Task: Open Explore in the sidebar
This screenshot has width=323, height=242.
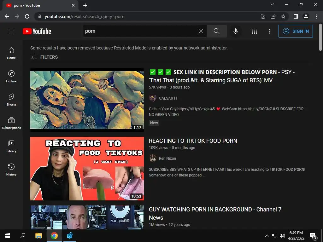Action: click(11, 77)
